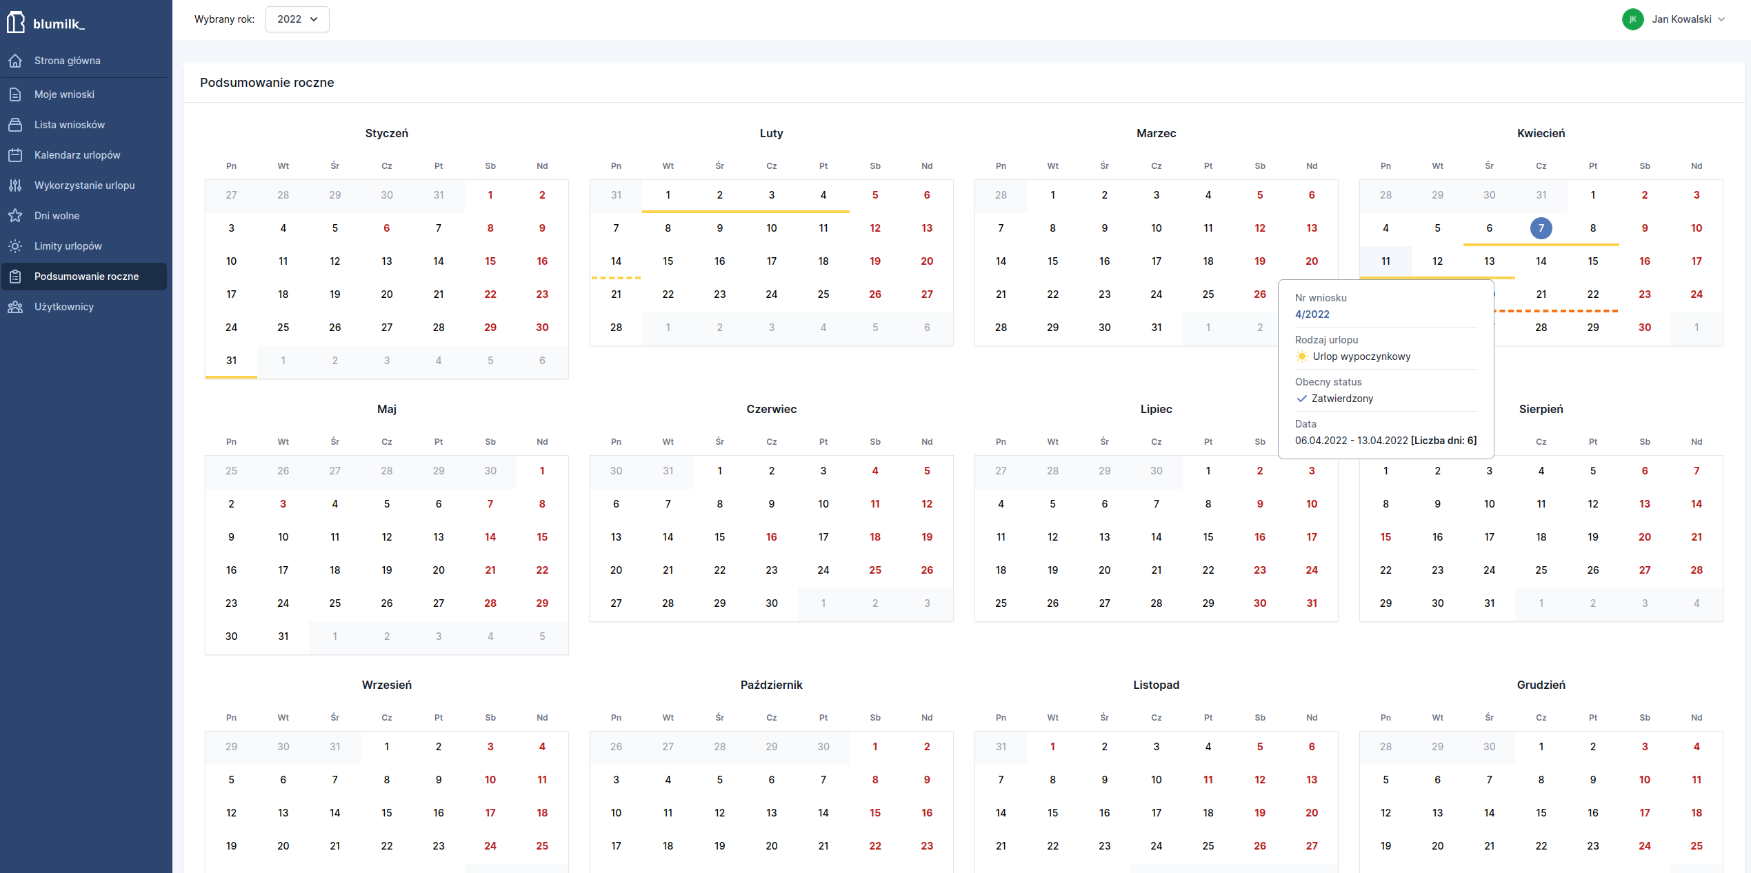This screenshot has height=873, width=1751.
Task: Select April 7 highlighted day
Action: [x=1541, y=228]
